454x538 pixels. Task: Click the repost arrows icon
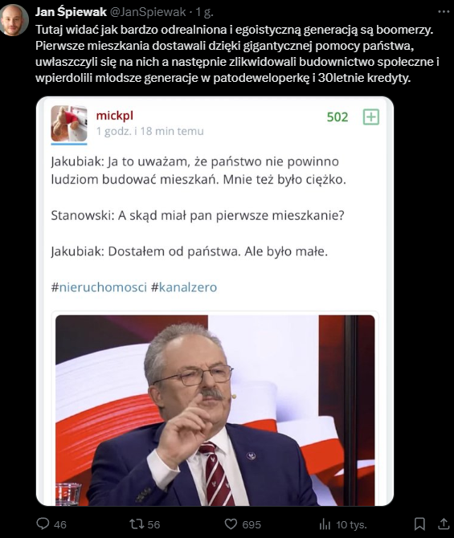click(136, 524)
